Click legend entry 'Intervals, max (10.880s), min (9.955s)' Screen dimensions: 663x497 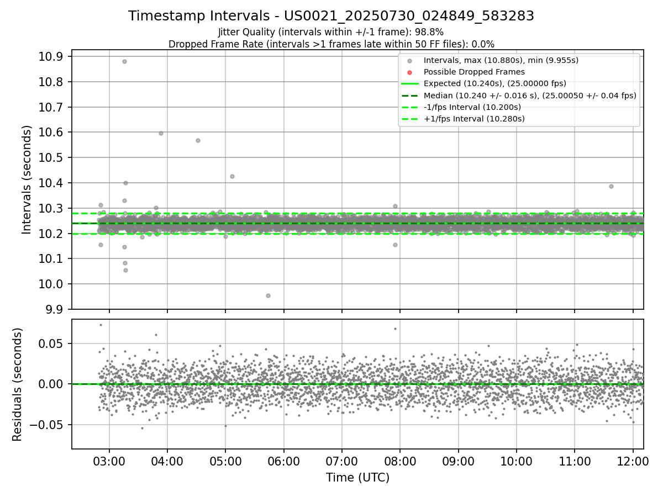pos(501,60)
